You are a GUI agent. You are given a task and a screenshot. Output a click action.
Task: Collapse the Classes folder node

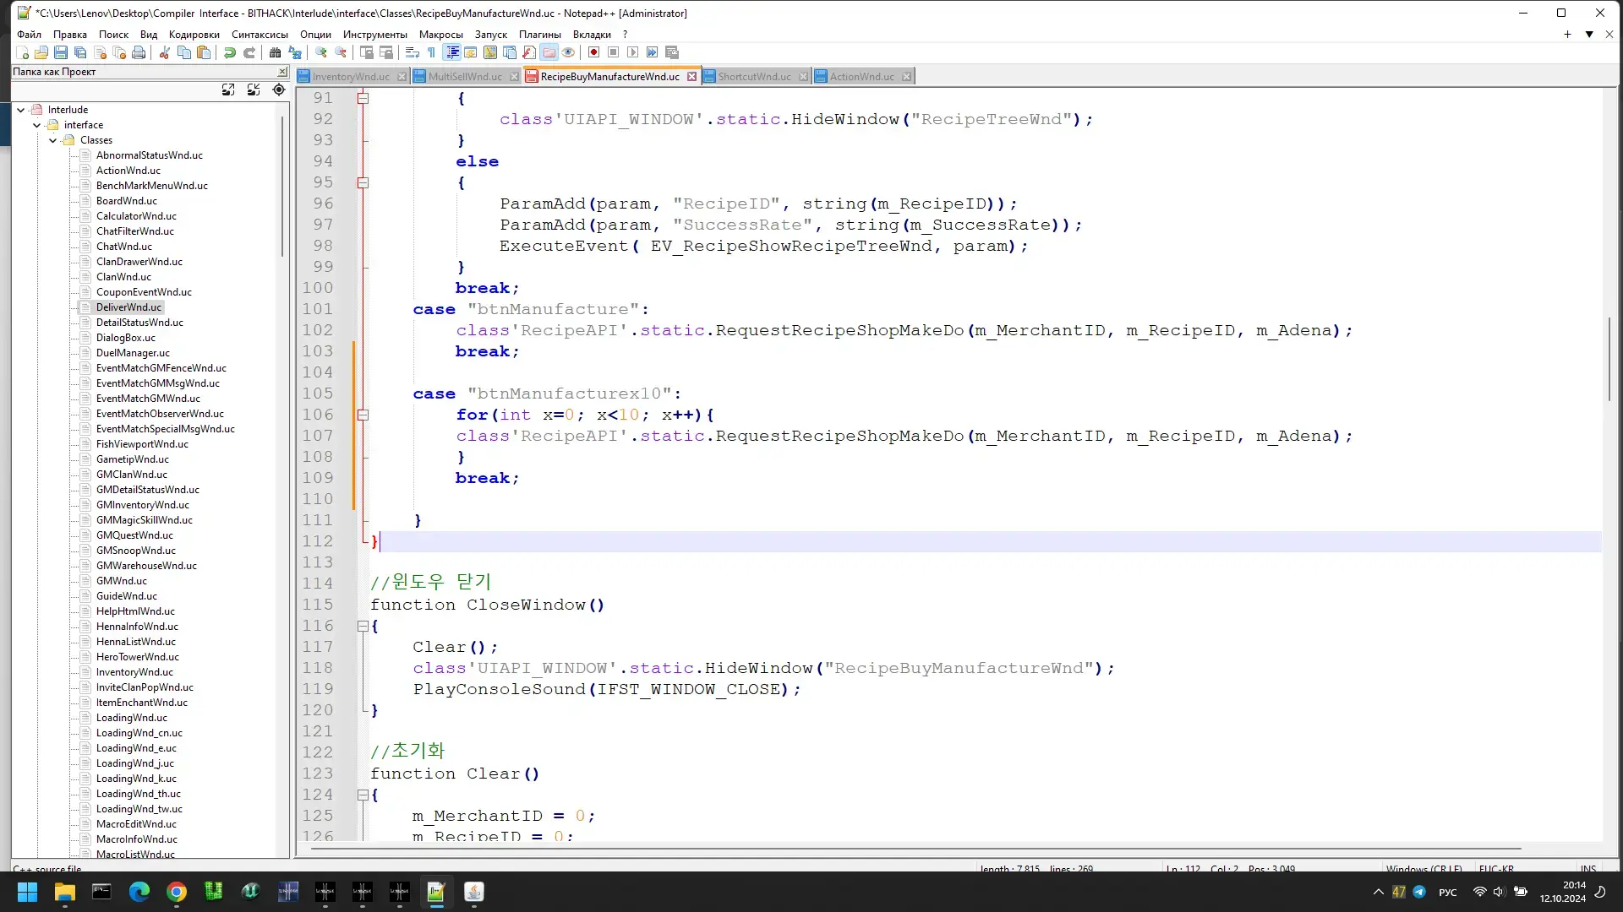tap(53, 140)
